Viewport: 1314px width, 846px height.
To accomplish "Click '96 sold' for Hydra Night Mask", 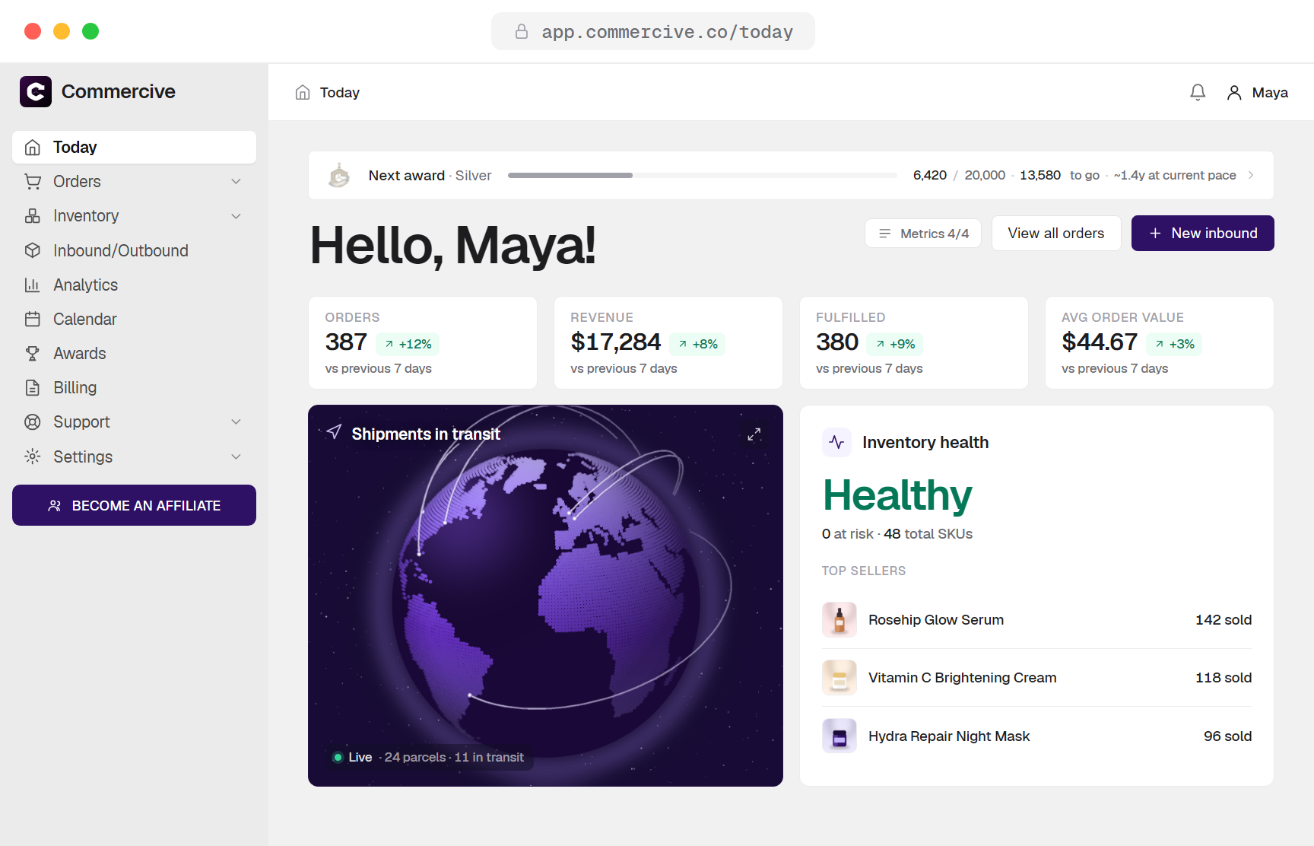I will tap(1227, 736).
